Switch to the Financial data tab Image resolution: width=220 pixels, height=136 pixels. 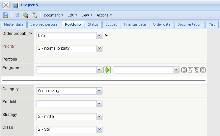click(135, 24)
